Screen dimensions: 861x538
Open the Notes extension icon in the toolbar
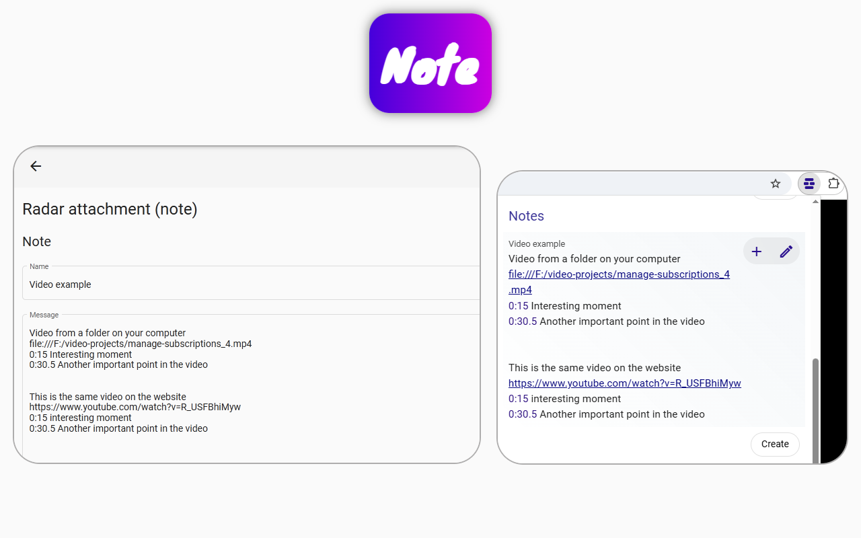point(809,183)
